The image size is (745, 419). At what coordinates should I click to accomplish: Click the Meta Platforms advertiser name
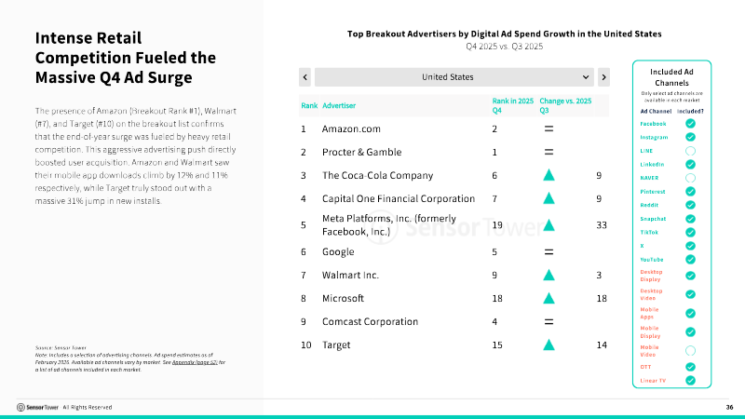click(389, 225)
